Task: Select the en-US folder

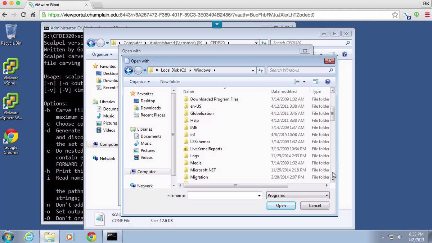Action: click(195, 106)
